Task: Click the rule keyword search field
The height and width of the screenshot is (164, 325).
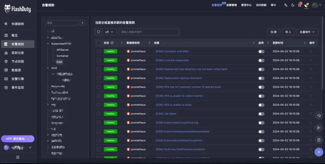Action: point(149,32)
